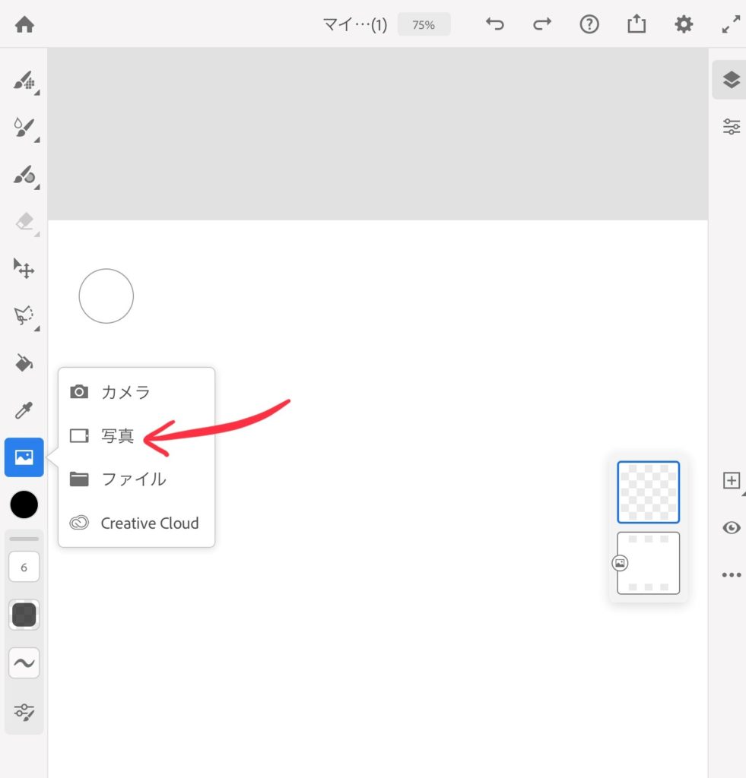The image size is (746, 778).
Task: Select the lasso selection tool
Action: pos(24,315)
